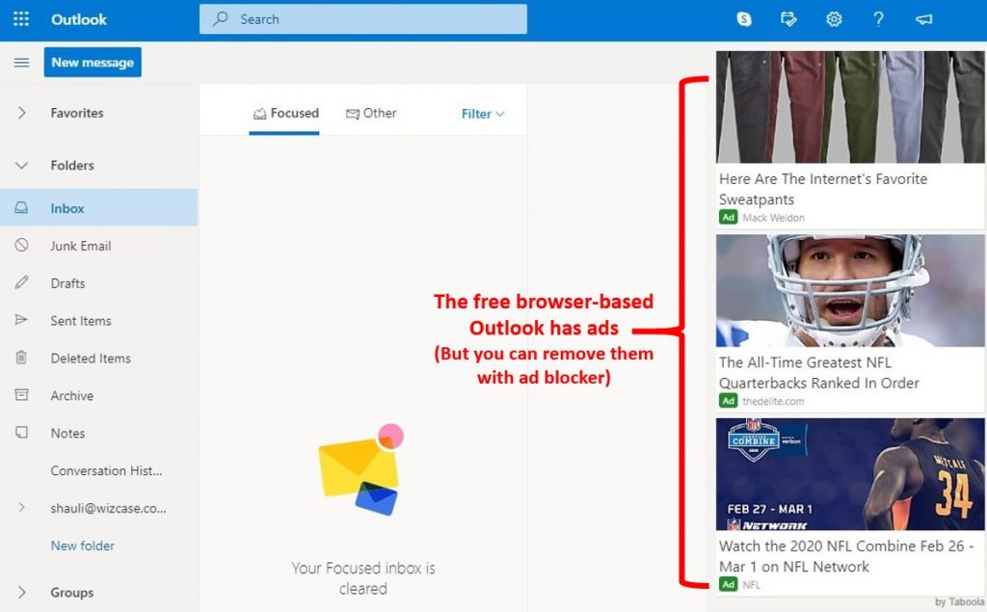Click the Mack Weldon advertiser name

pos(774,218)
